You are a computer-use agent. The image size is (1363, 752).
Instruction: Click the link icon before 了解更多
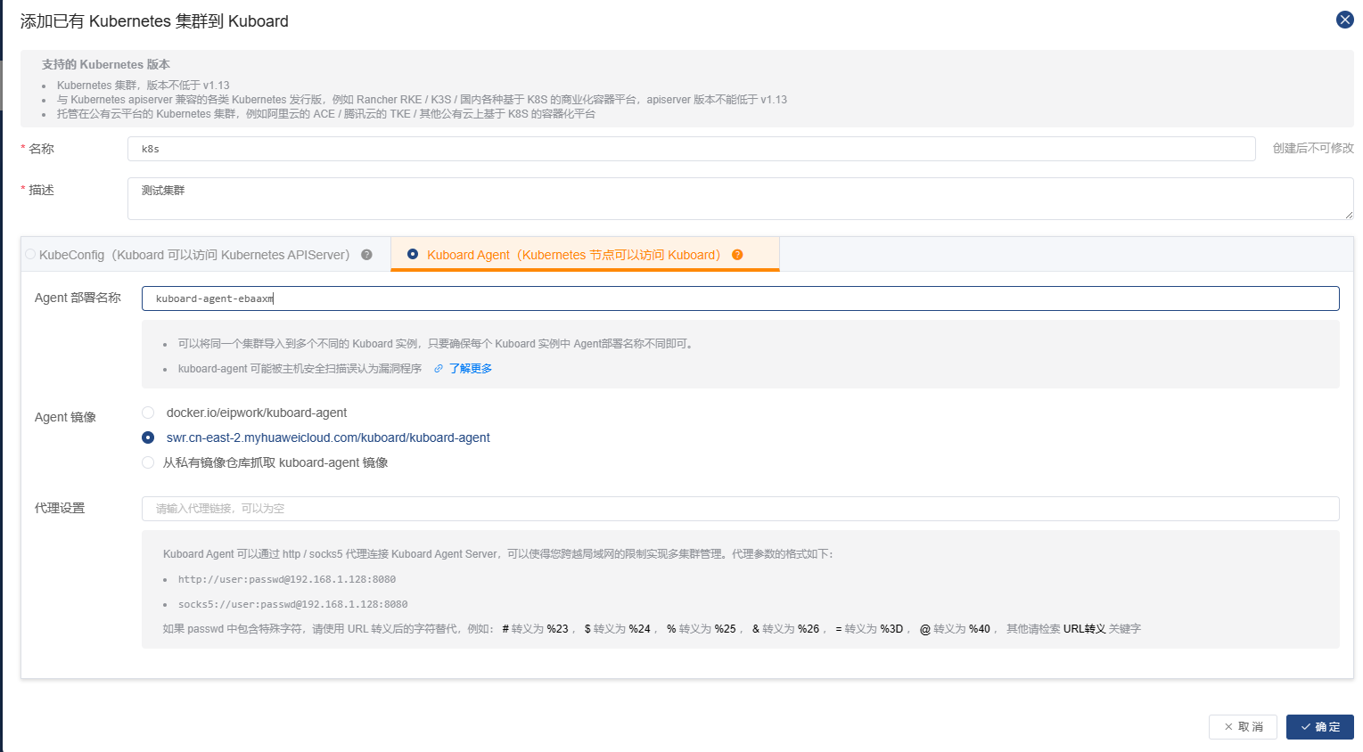click(x=439, y=369)
